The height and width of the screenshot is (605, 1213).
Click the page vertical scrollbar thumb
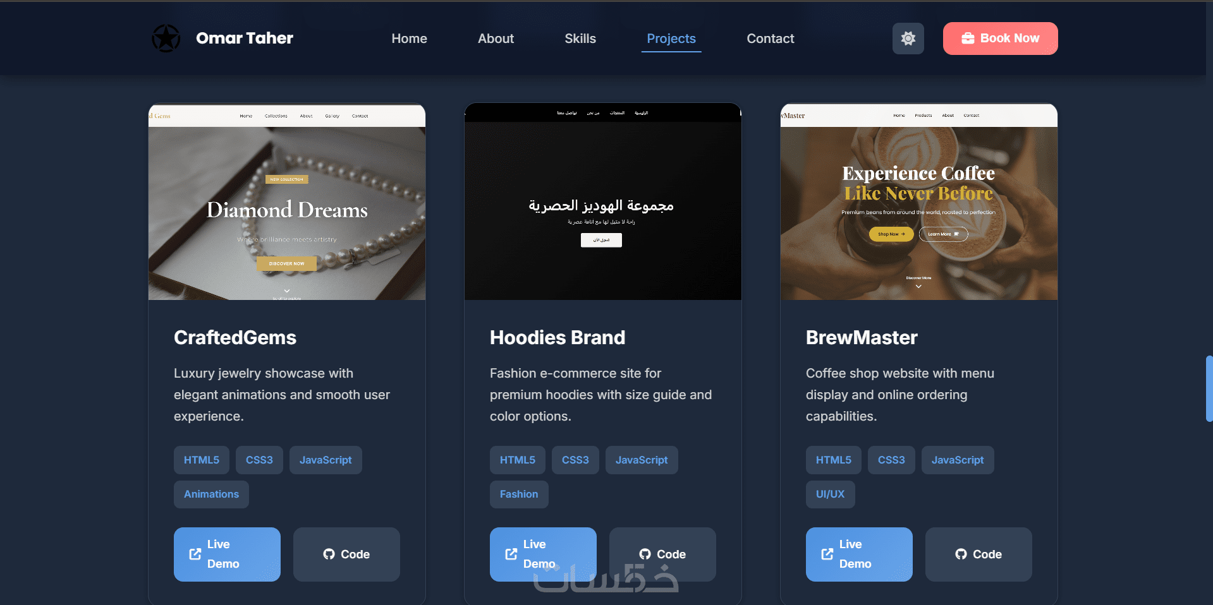pos(1209,388)
